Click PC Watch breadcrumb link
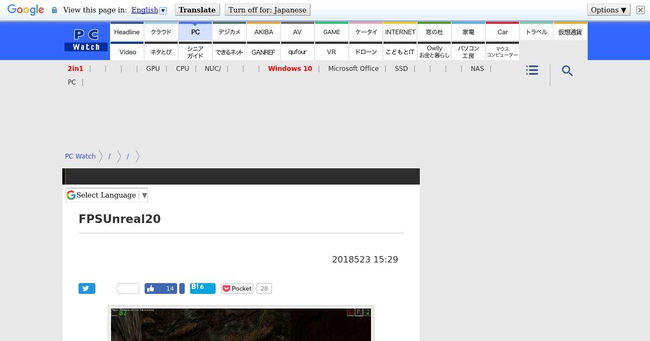The image size is (650, 341). tap(80, 156)
